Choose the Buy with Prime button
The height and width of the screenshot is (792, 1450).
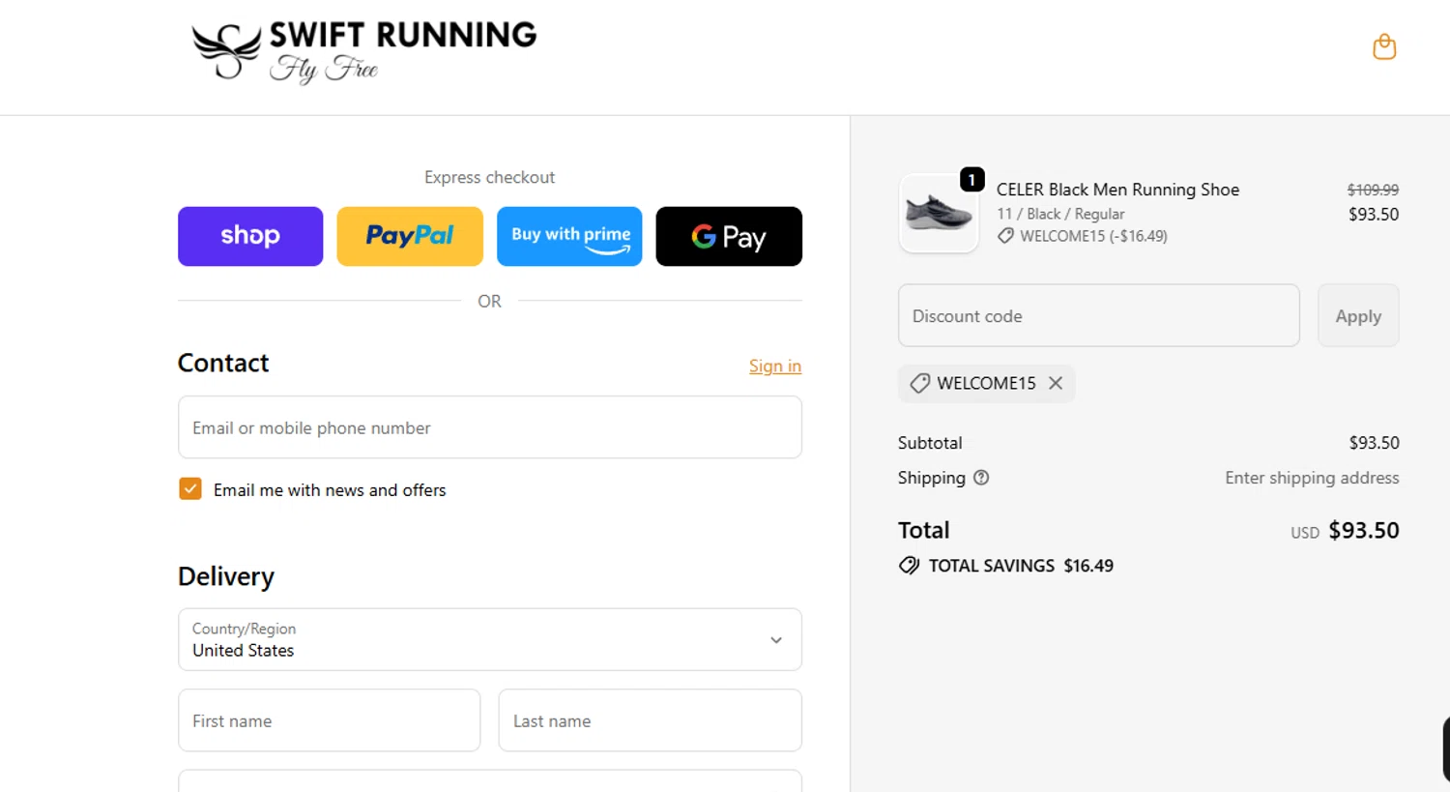[x=569, y=236]
